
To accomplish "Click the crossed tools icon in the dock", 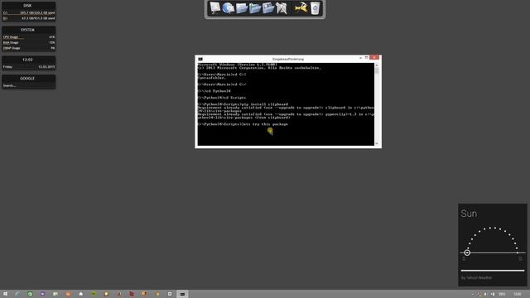I will [282, 7].
